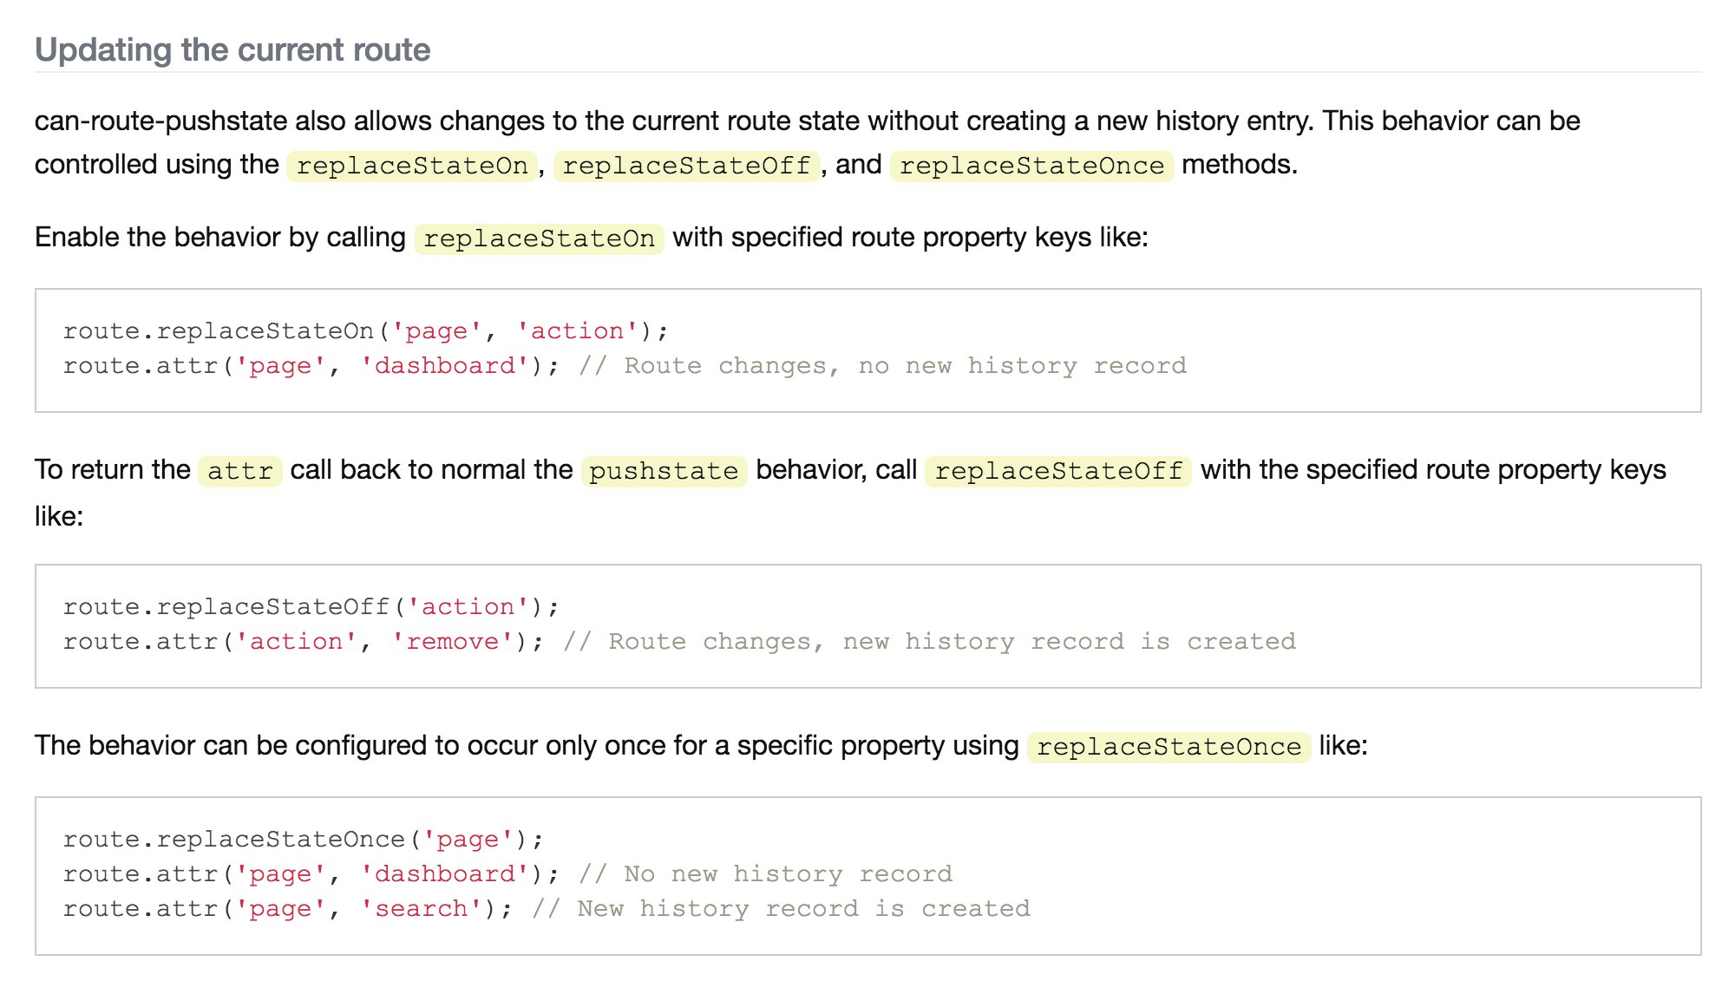Viewport: 1735px width, 994px height.
Task: Click 'replaceStateOn' in the 'Enable the behavior' sentence
Action: [x=539, y=238]
